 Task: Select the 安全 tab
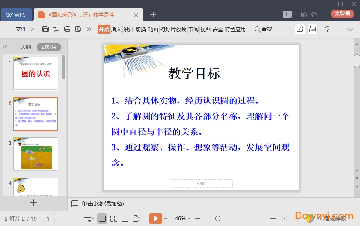tap(218, 29)
